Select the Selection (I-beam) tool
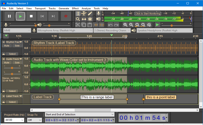The image size is (203, 125). pyautogui.click(x=78, y=13)
